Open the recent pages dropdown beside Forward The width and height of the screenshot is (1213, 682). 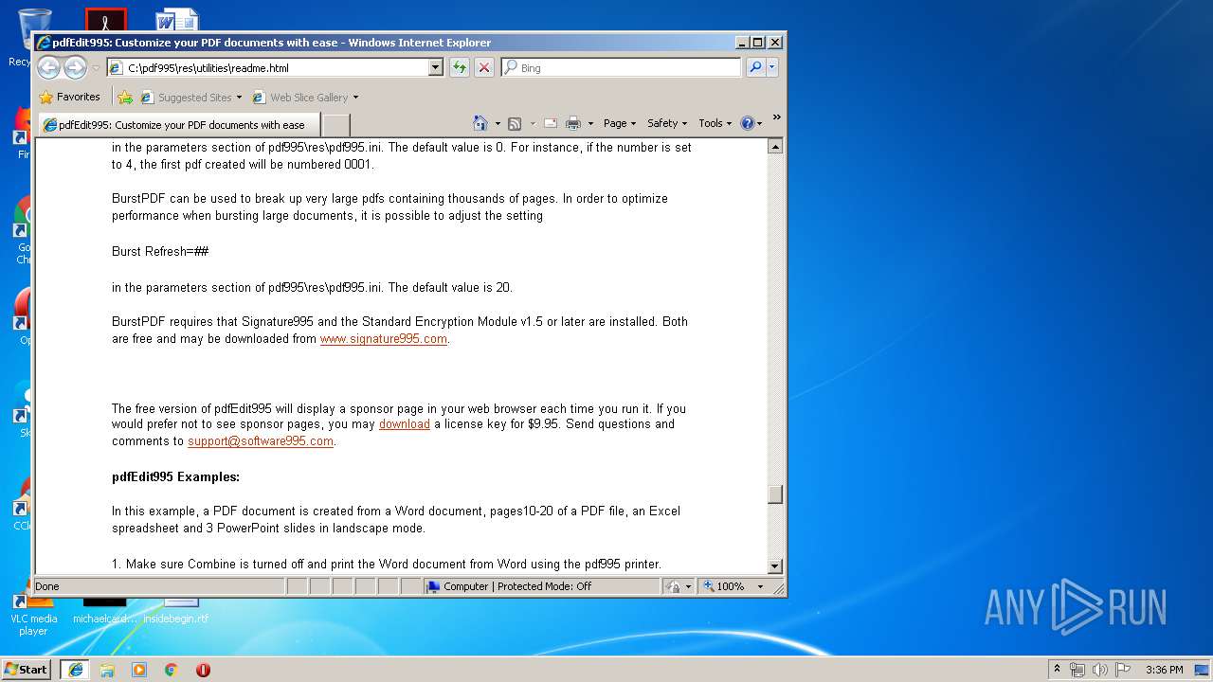point(96,68)
